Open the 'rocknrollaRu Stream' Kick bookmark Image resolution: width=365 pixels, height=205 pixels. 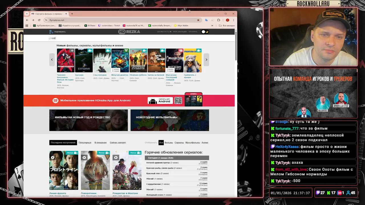point(160,25)
